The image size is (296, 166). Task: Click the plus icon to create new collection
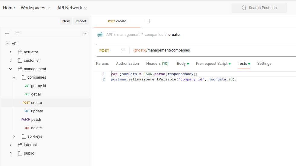7,33
